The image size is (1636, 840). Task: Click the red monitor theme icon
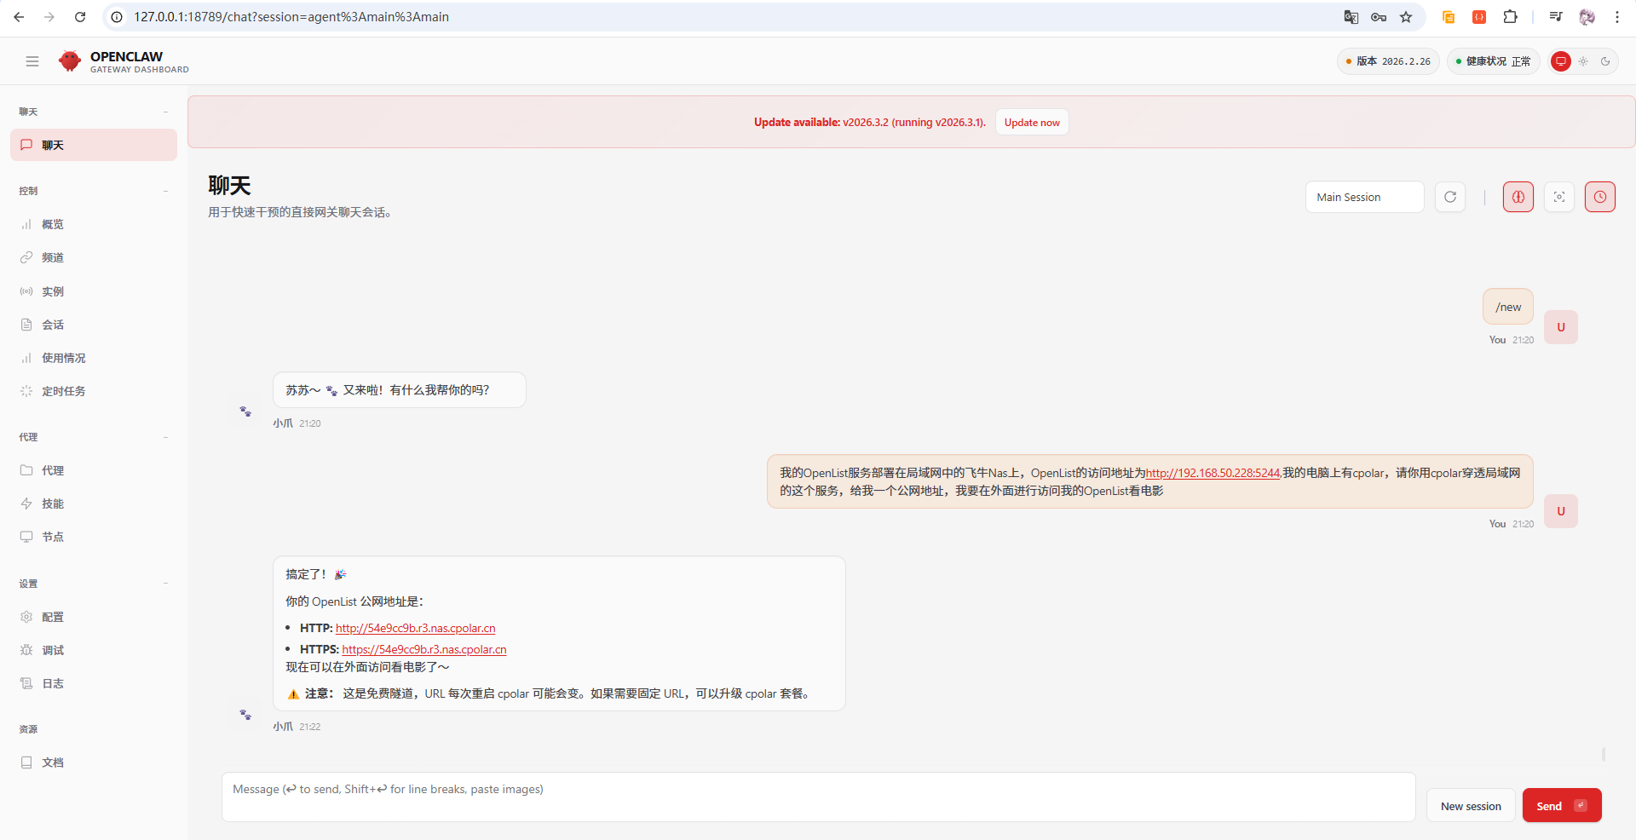coord(1561,61)
